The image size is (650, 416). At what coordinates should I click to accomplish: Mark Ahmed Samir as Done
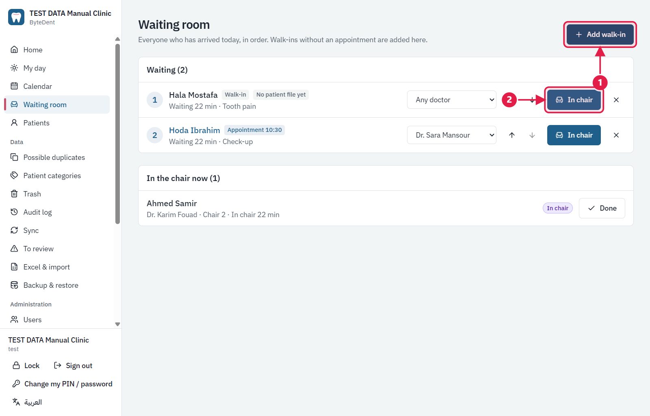point(602,208)
